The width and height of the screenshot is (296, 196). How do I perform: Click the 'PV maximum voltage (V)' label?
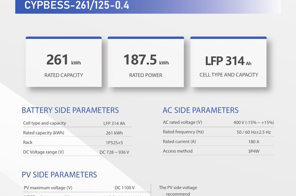point(48,188)
